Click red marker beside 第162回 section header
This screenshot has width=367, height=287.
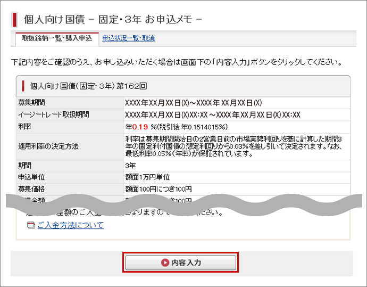point(23,85)
